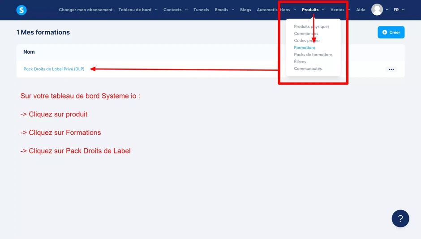Open Communautés from the Produits menu
Viewport: 421px width, 239px height.
307,68
